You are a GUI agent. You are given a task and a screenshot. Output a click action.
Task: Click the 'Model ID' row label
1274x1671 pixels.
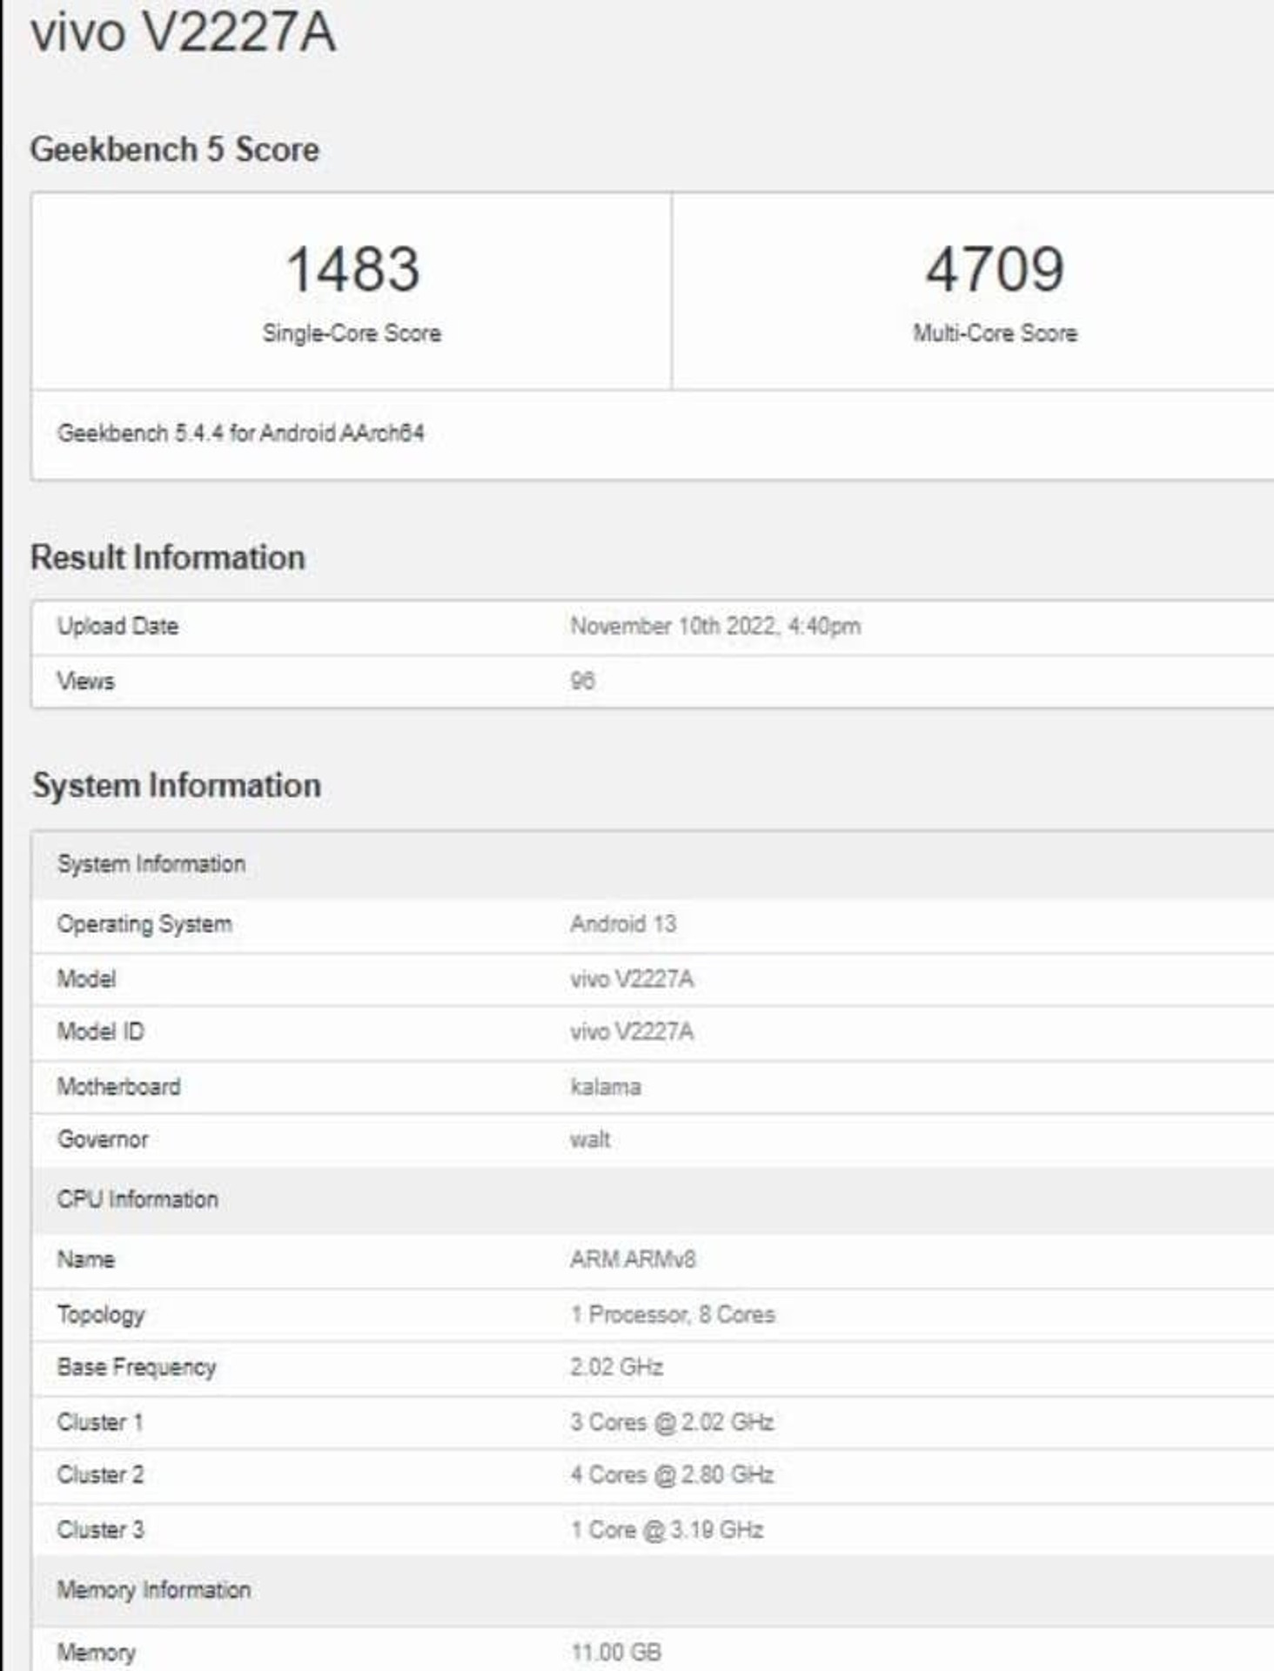[100, 1031]
